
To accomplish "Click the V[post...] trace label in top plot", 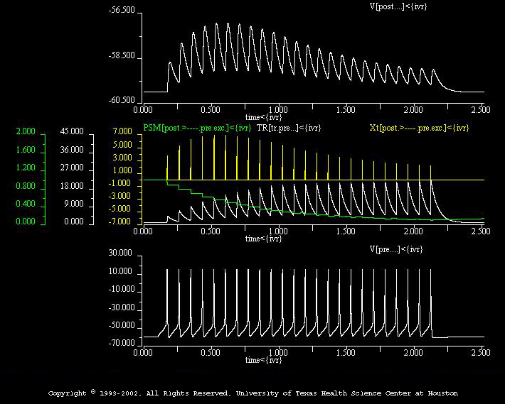I will pos(398,6).
